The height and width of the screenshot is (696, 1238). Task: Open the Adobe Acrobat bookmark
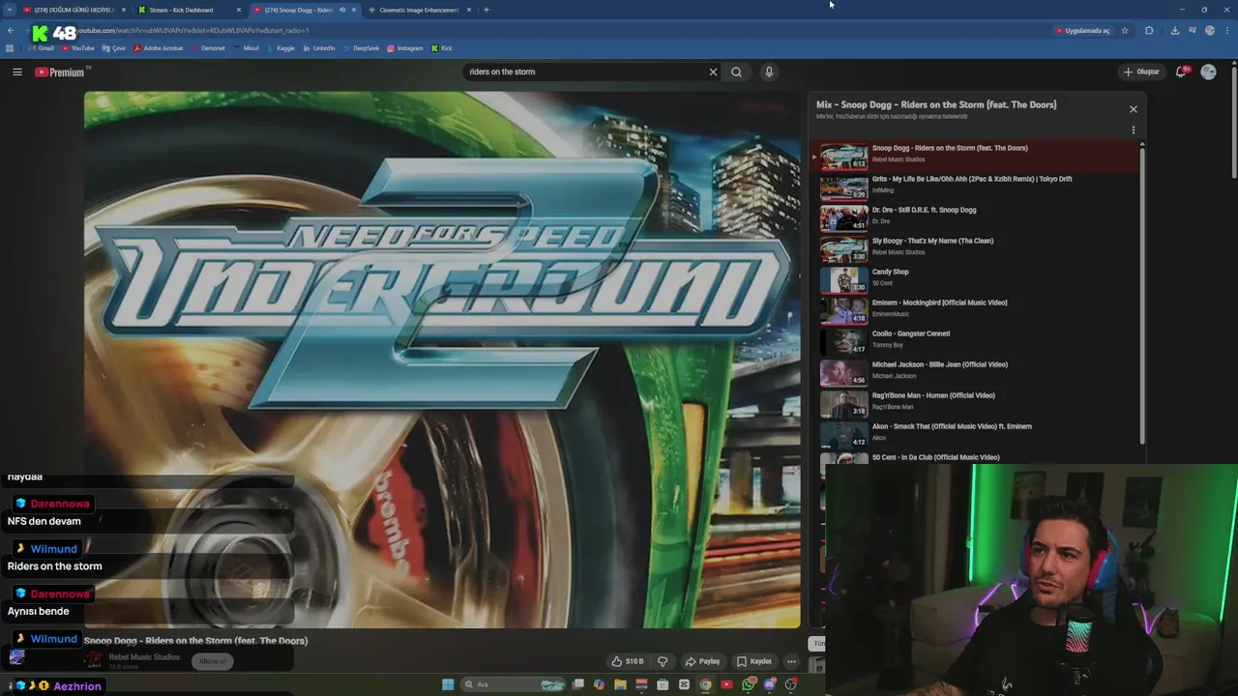point(159,48)
